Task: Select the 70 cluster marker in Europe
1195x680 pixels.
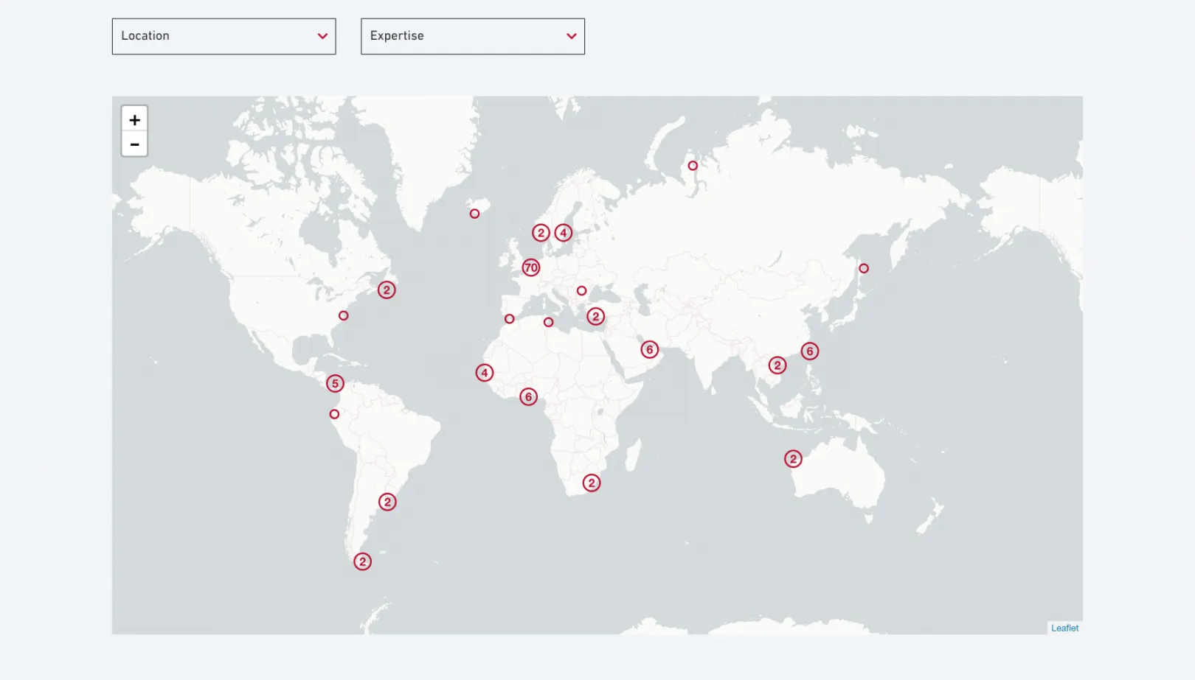Action: 531,267
